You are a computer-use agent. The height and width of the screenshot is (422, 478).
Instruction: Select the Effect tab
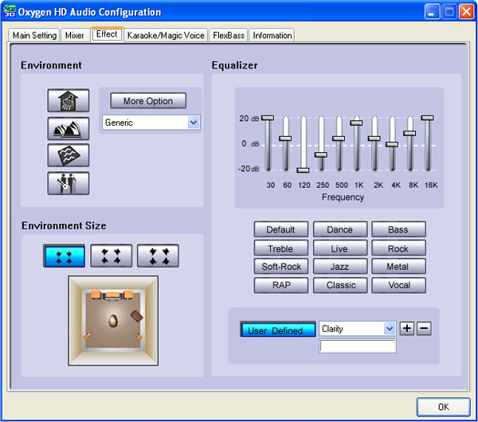pos(107,34)
